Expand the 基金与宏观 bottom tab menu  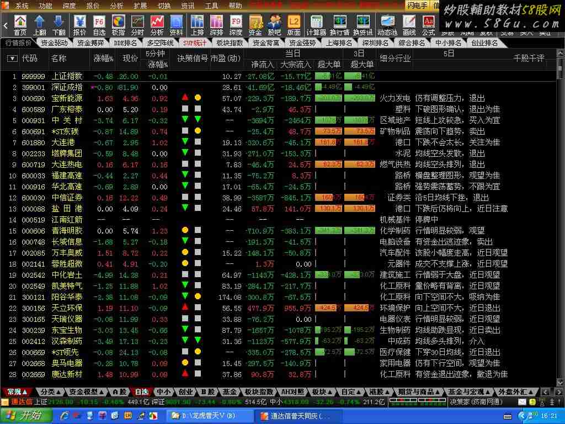pyautogui.click(x=468, y=391)
